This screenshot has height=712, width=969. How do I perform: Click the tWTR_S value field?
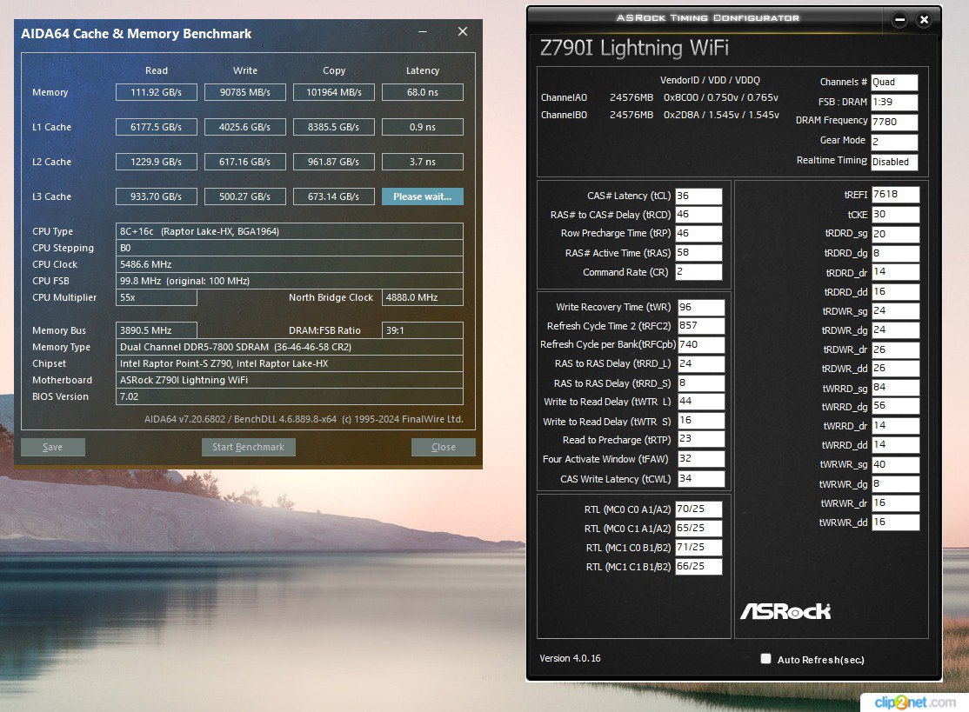pos(701,421)
